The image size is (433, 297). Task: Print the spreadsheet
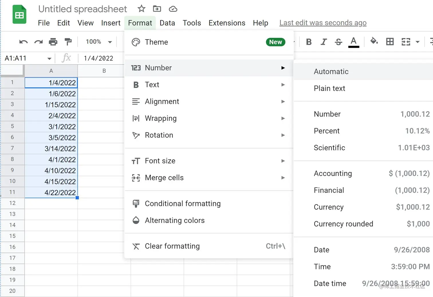tap(53, 42)
